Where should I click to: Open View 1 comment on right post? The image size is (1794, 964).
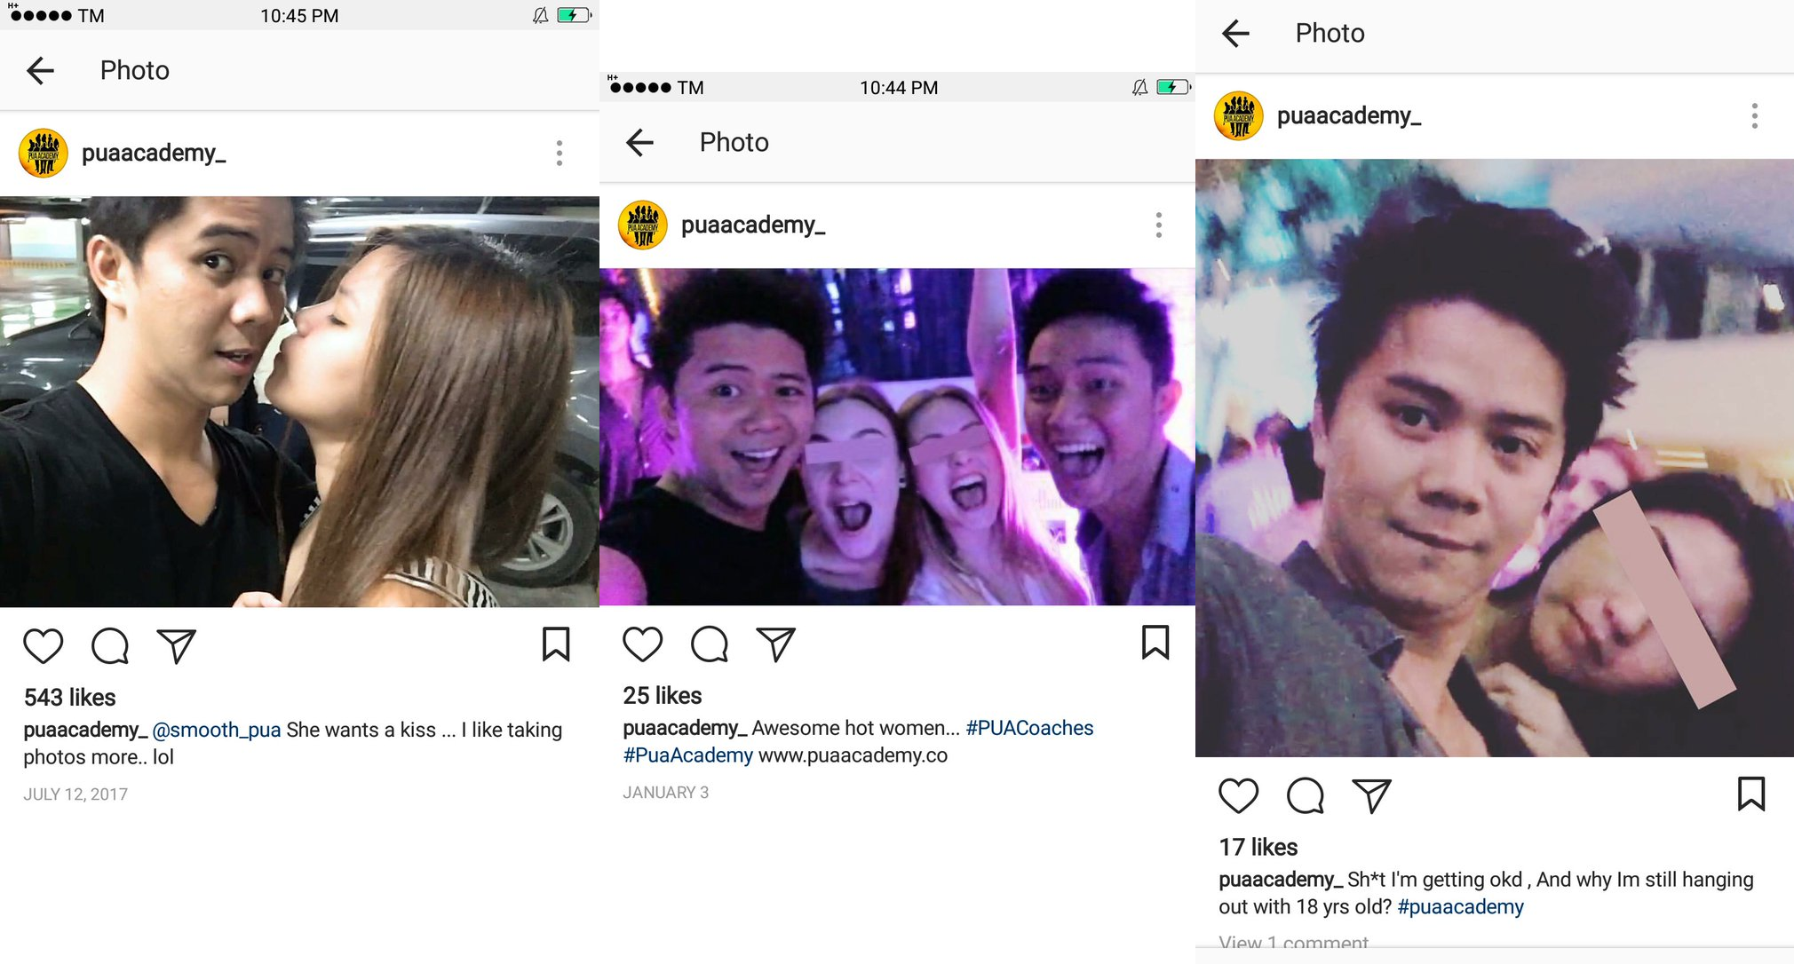tap(1293, 944)
